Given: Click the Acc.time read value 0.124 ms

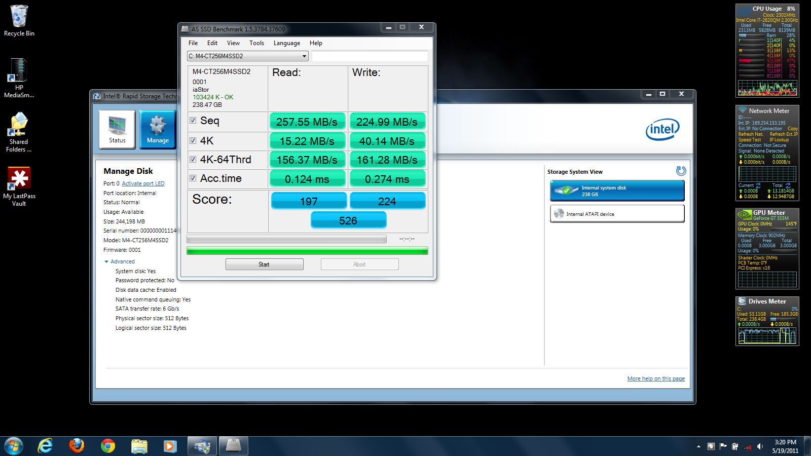Looking at the screenshot, I should click(x=307, y=179).
